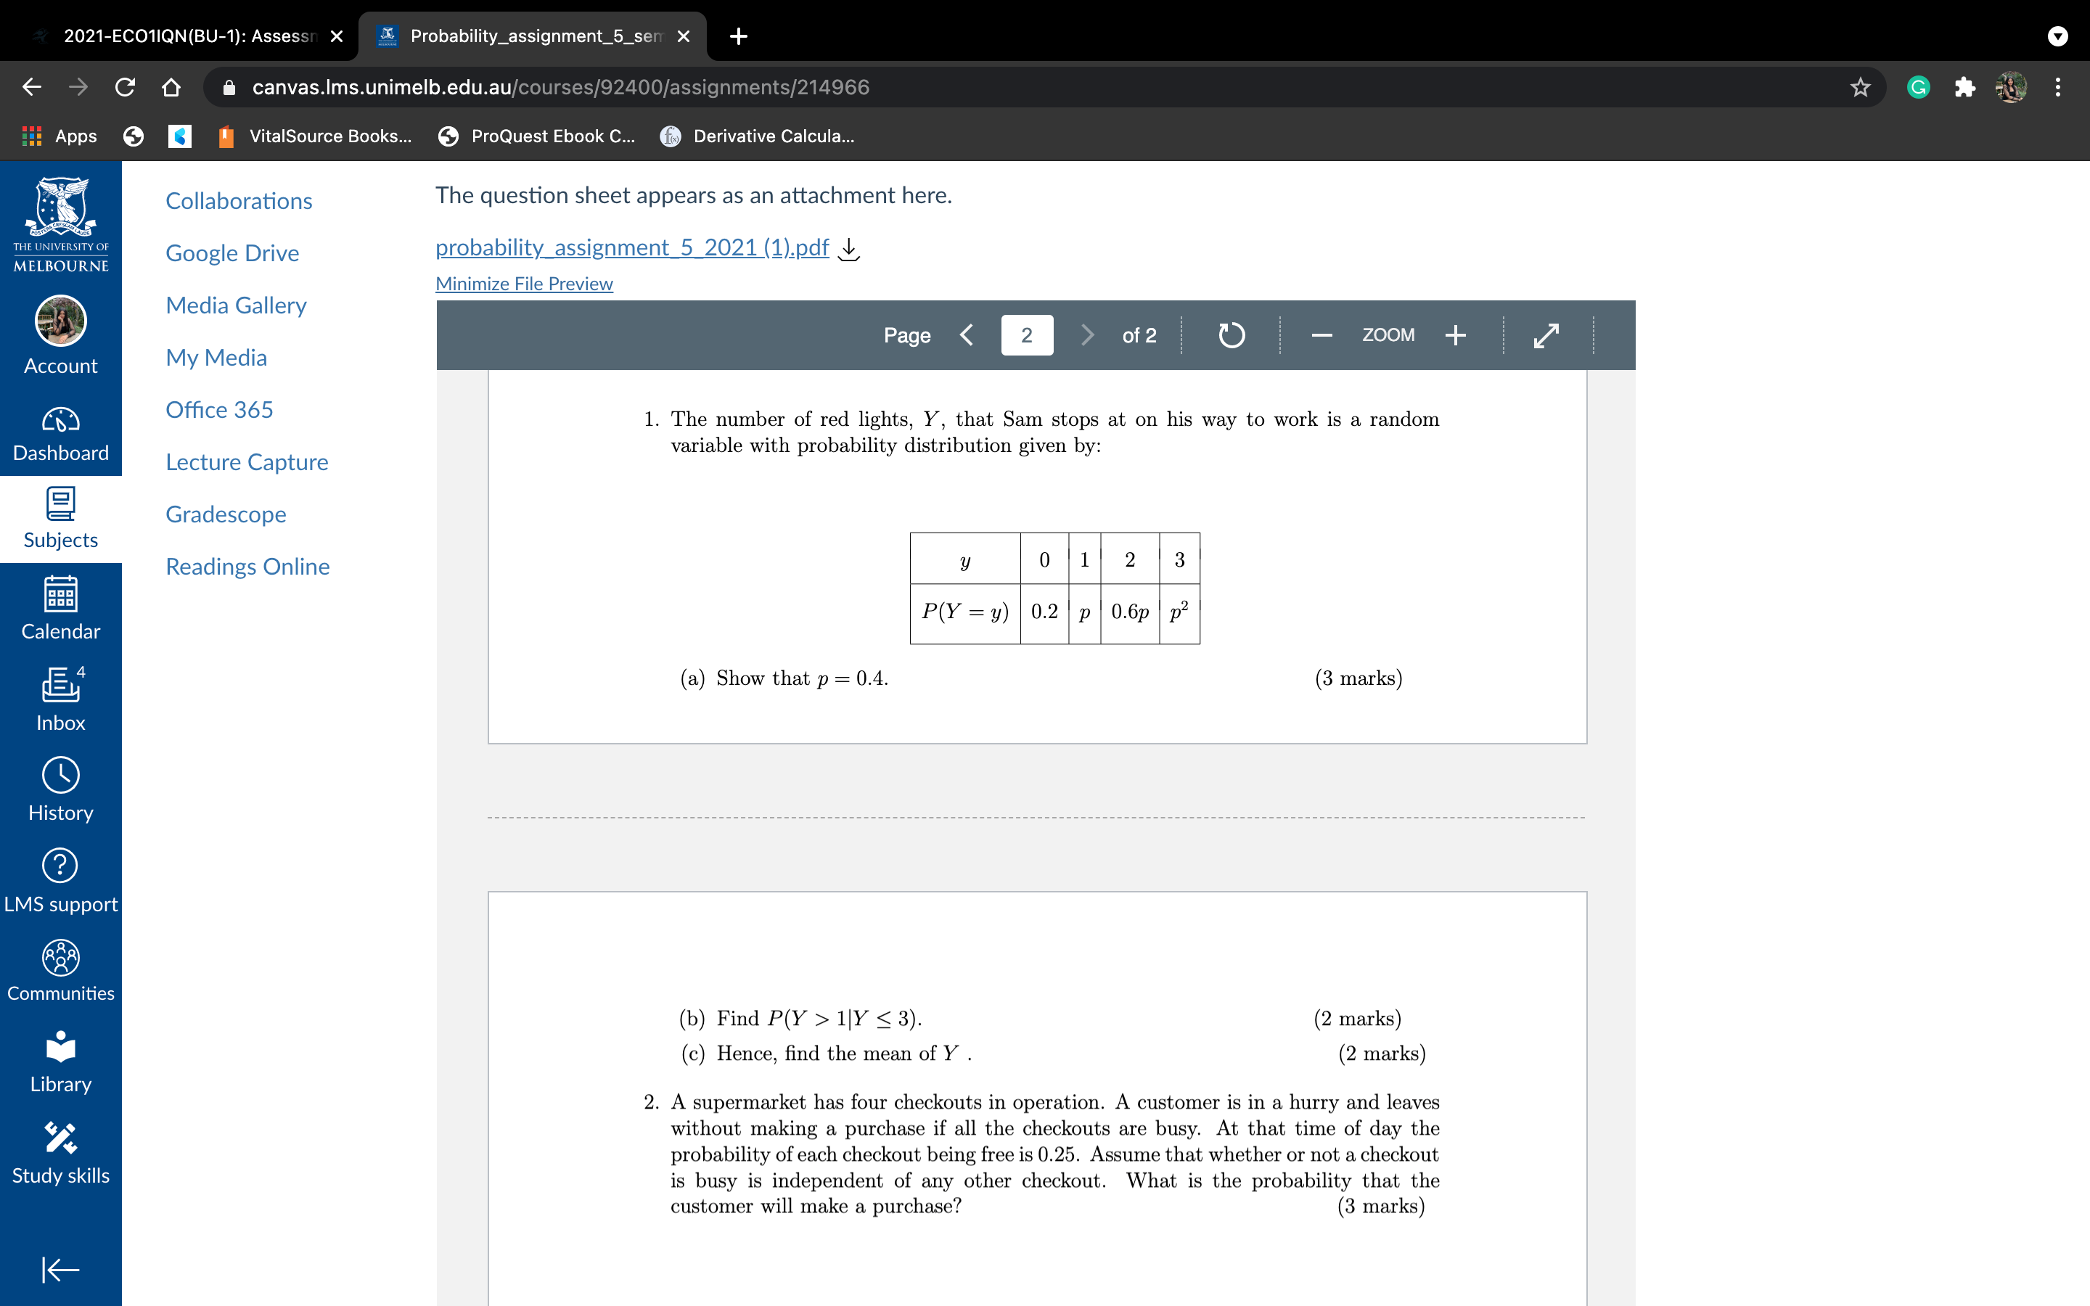Viewport: 2090px width, 1306px height.
Task: Click the next page navigation arrow
Action: coord(1085,334)
